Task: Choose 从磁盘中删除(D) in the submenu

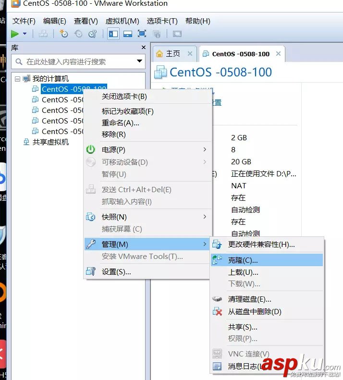Action: 267,311
